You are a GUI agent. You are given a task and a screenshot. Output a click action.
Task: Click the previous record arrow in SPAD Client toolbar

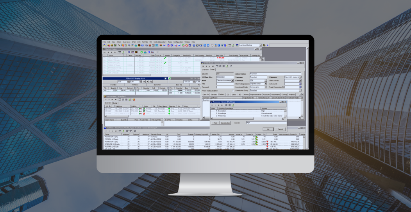pos(207,66)
